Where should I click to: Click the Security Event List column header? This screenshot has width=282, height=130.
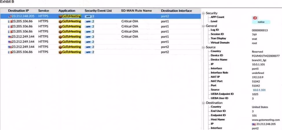pyautogui.click(x=98, y=11)
